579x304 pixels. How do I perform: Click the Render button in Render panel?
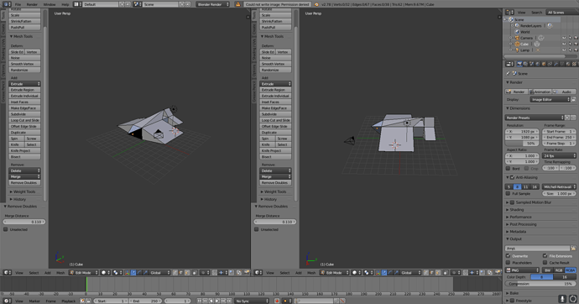click(x=516, y=92)
